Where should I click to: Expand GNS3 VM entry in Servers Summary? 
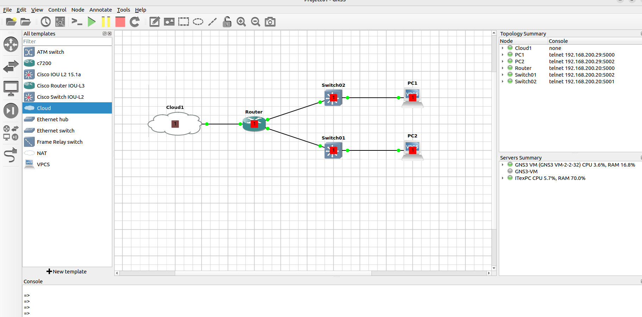[503, 165]
